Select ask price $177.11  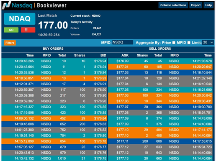(122, 141)
